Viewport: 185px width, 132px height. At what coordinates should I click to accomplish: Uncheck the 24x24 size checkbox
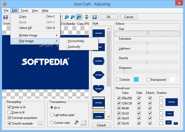(x=119, y=118)
